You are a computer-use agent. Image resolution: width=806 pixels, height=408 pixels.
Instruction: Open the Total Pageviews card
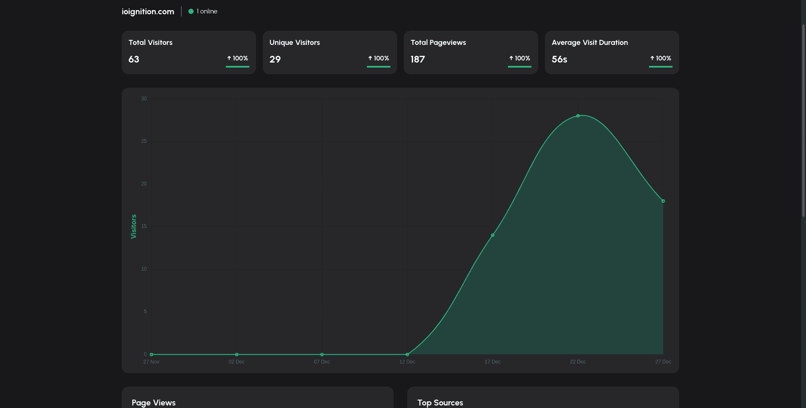pos(471,52)
